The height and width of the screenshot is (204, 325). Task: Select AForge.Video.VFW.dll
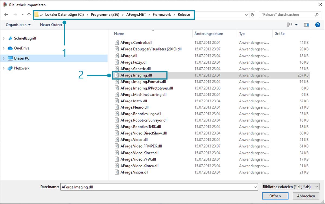(138, 159)
